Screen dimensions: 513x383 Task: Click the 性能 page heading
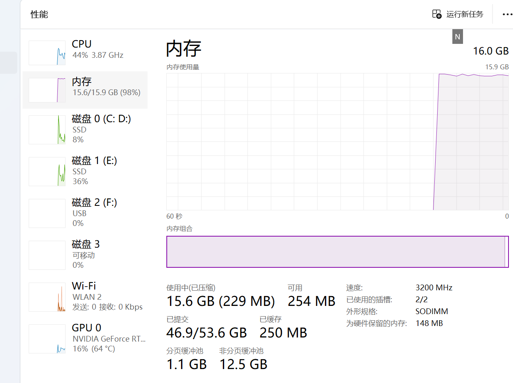coord(39,14)
